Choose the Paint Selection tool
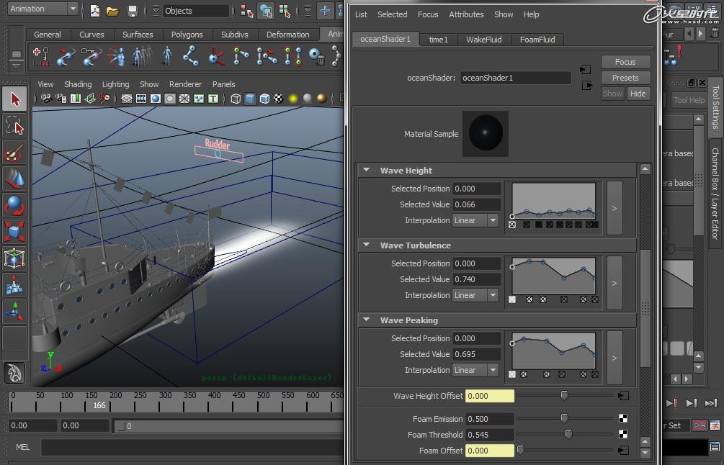Image resolution: width=724 pixels, height=465 pixels. pos(15,153)
